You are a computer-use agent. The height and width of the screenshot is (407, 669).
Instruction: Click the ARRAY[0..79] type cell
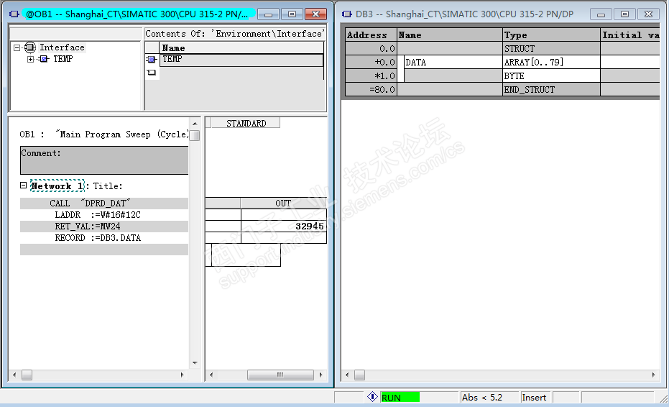click(551, 63)
